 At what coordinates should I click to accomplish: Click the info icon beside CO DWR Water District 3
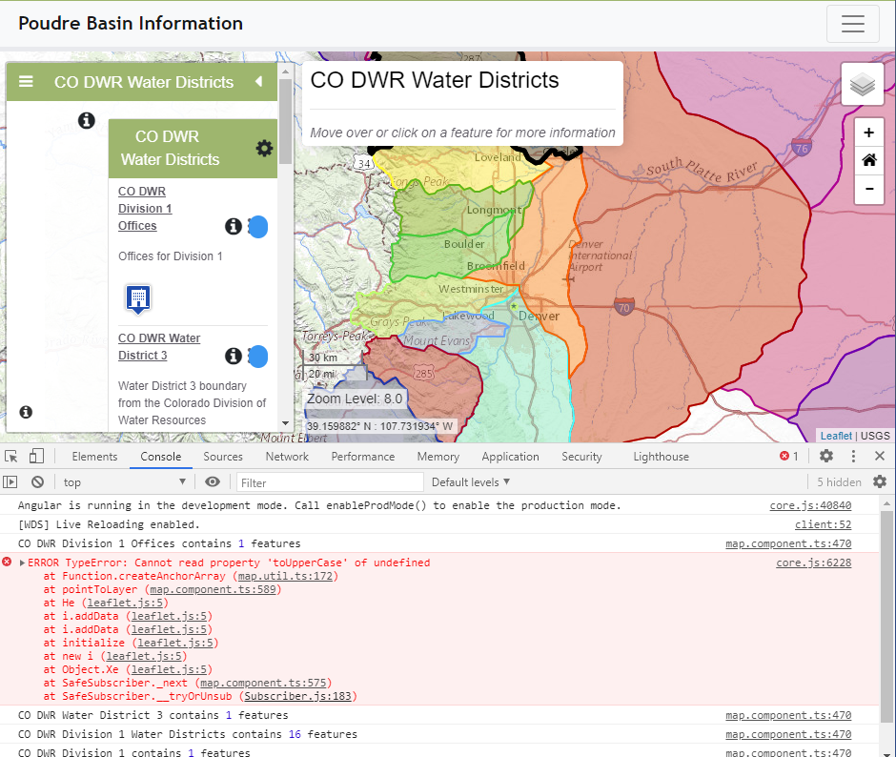(234, 357)
